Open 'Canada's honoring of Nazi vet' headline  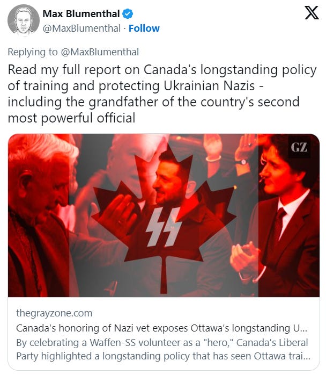(162, 328)
